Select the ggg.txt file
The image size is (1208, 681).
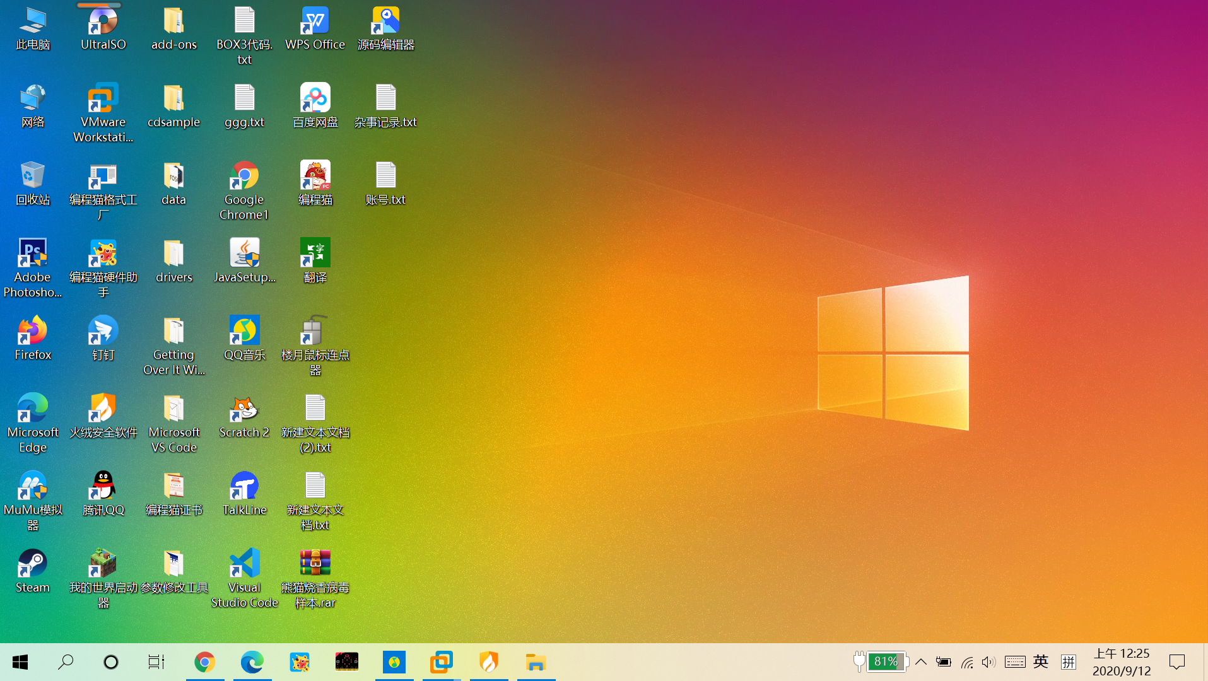click(245, 106)
